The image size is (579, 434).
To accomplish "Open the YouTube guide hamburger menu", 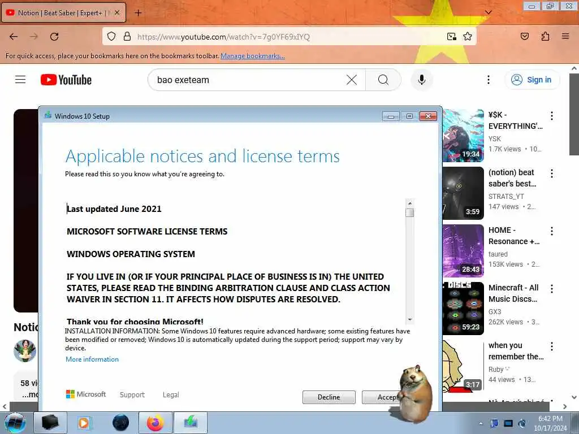I will [20, 80].
